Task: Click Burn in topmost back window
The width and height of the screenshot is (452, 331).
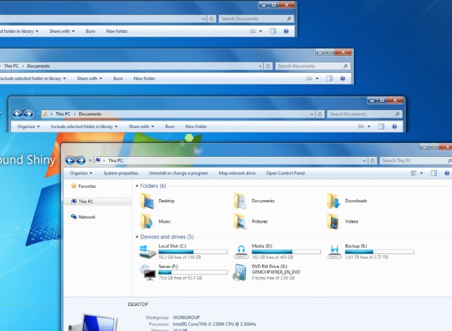Action: (x=90, y=31)
